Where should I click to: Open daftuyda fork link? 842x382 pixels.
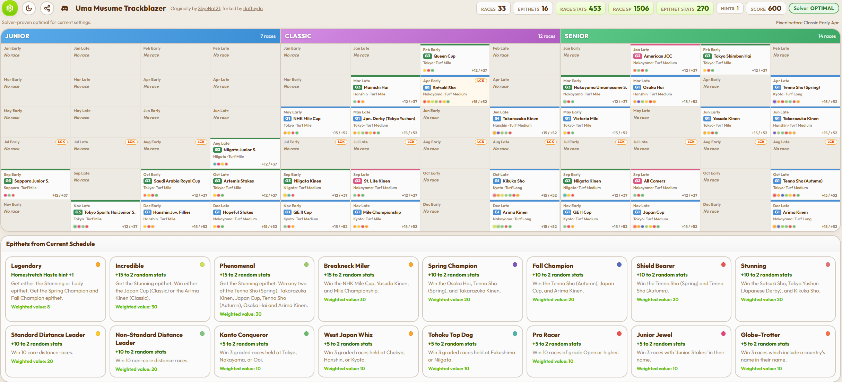[x=253, y=9]
